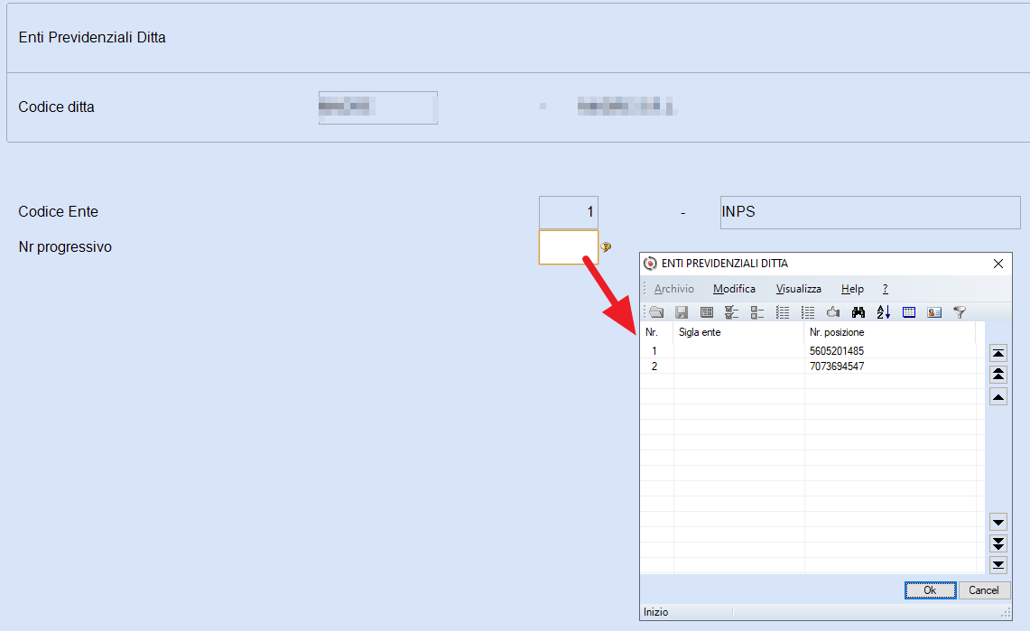The width and height of the screenshot is (1030, 631).
Task: Click the first dotted list view icon
Action: (783, 312)
